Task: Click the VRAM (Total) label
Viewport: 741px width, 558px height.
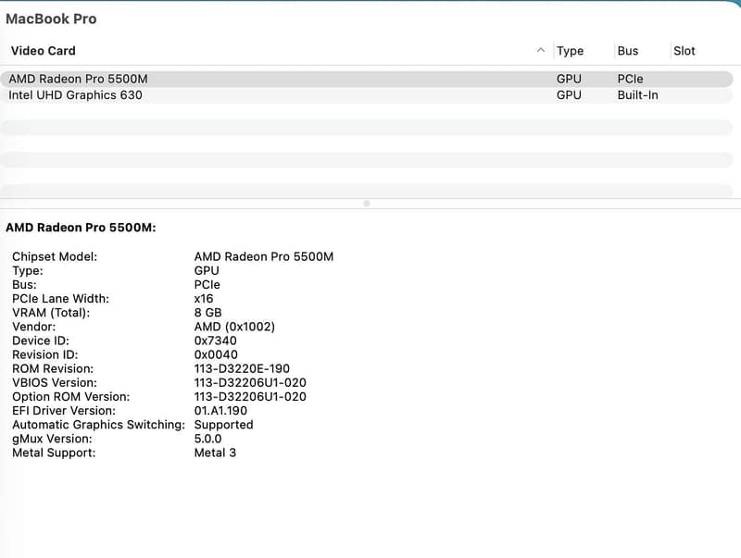Action: point(51,313)
